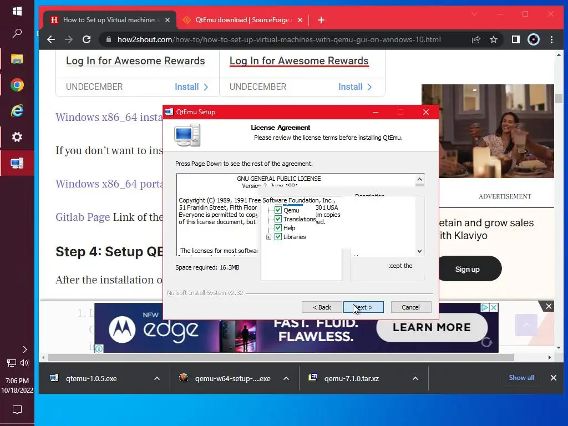This screenshot has width=568, height=426.
Task: Toggle the Translations component checkbox
Action: (278, 219)
